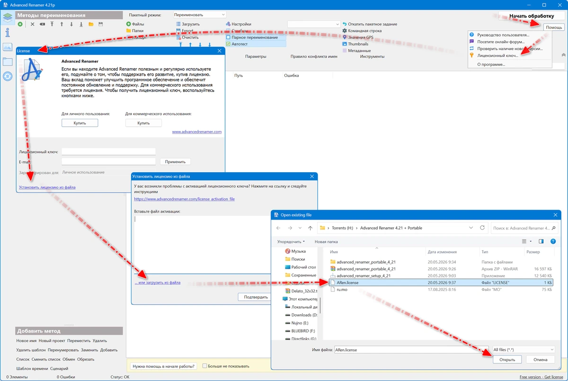The width and height of the screenshot is (568, 381).
Task: Toggle Автотест checkbox
Action: 228,44
